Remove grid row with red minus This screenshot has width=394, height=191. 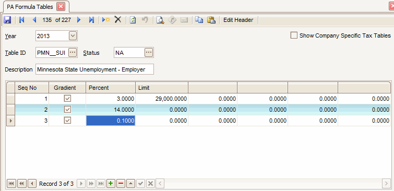(x=121, y=184)
